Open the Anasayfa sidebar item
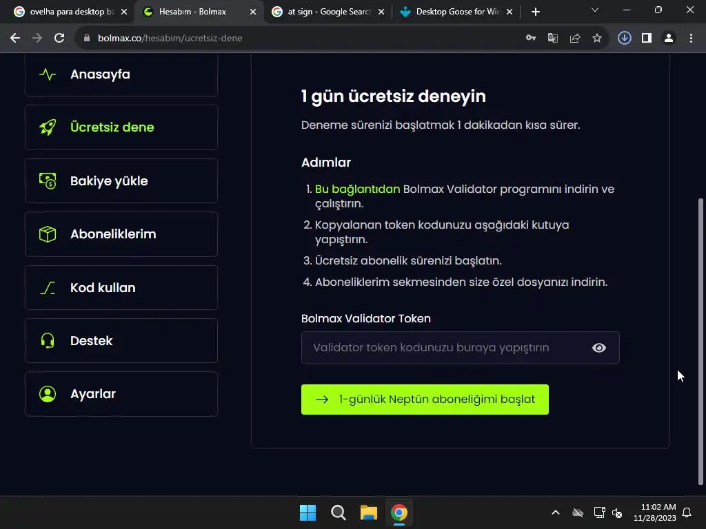This screenshot has height=529, width=706. click(121, 74)
